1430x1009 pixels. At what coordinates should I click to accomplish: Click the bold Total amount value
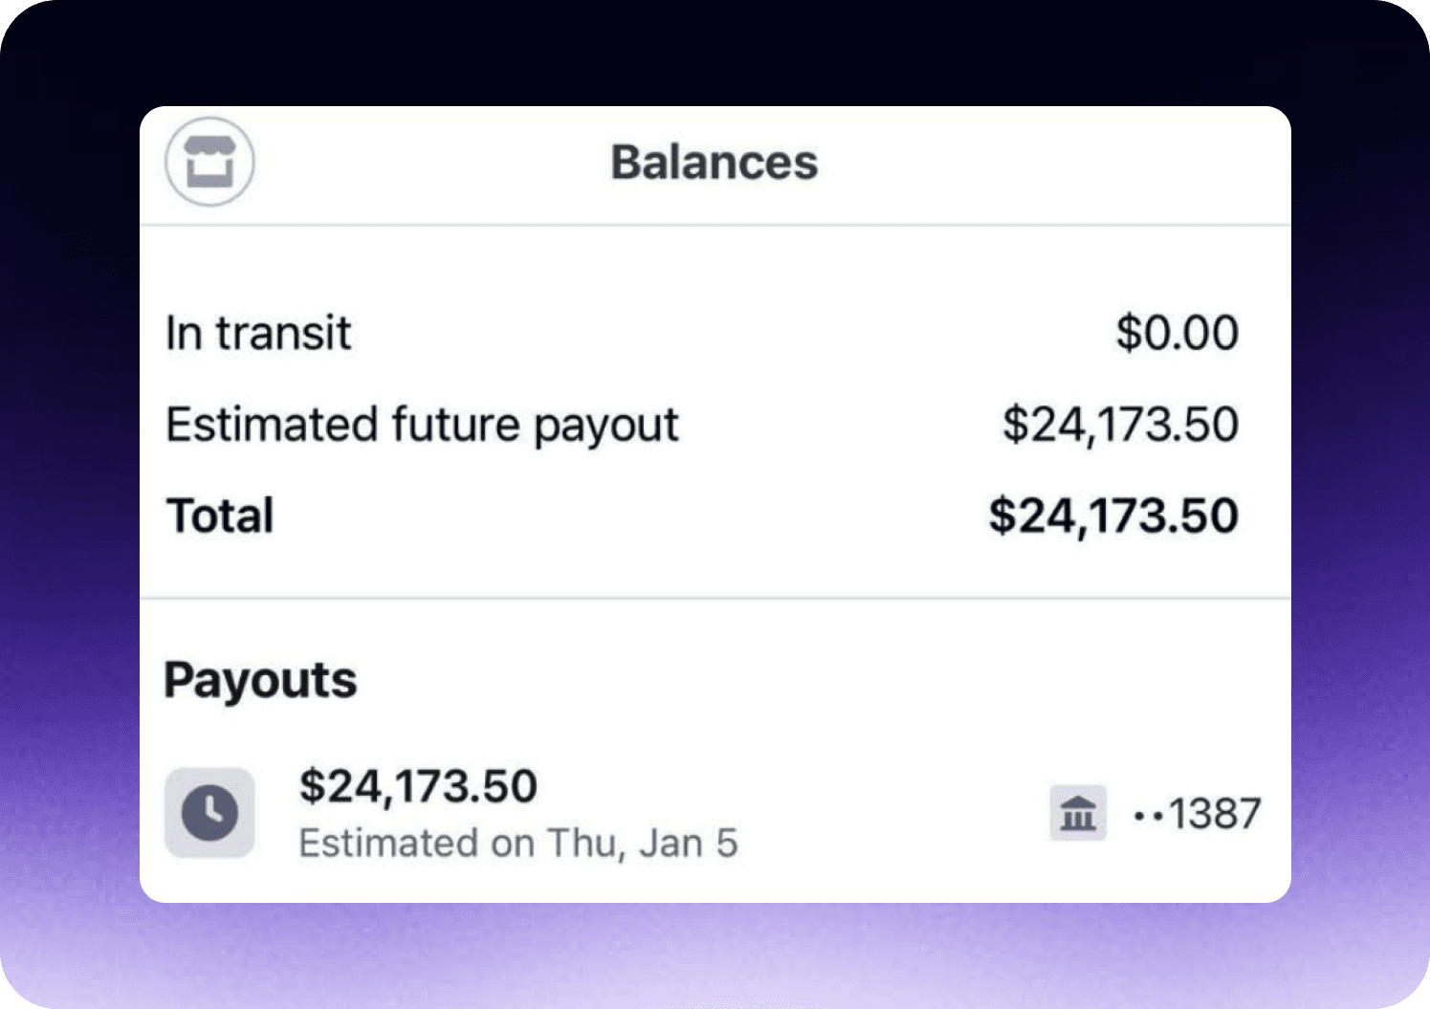1113,515
